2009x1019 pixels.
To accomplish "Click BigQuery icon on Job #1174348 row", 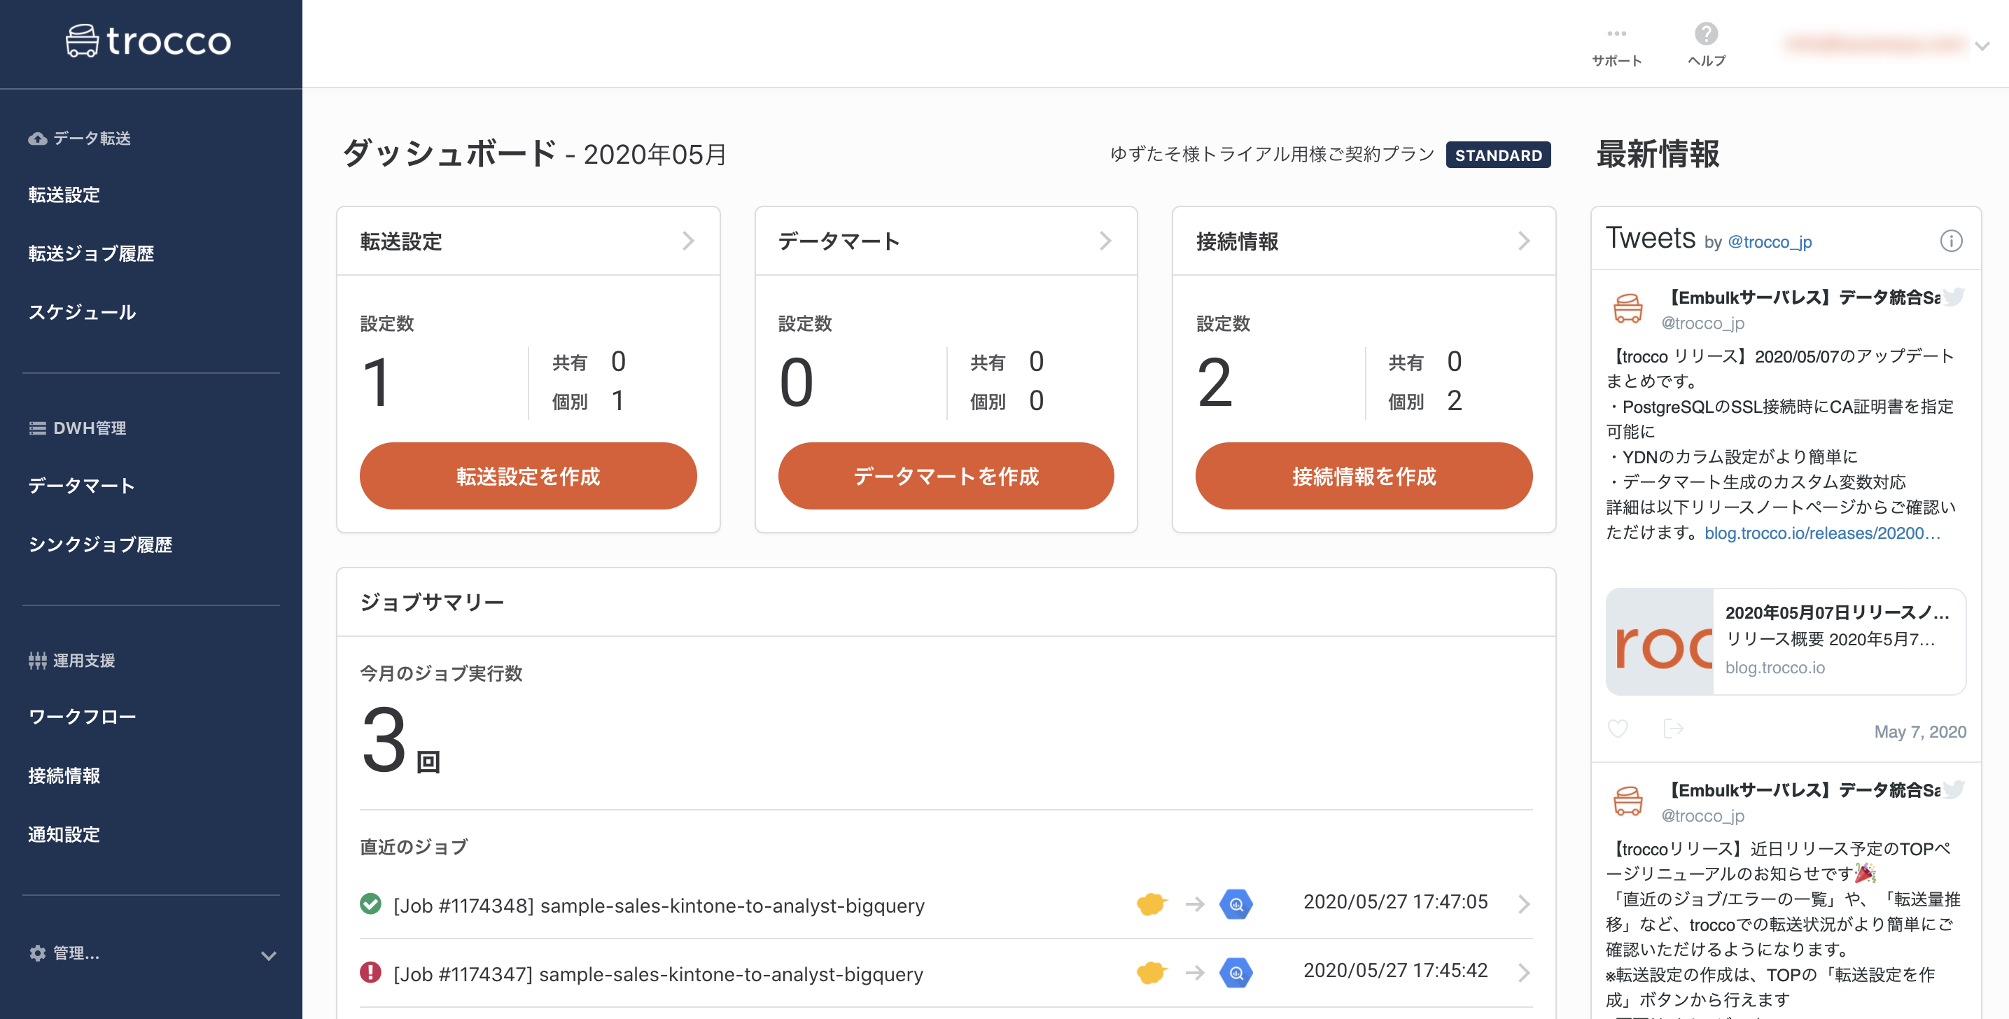I will click(1236, 904).
